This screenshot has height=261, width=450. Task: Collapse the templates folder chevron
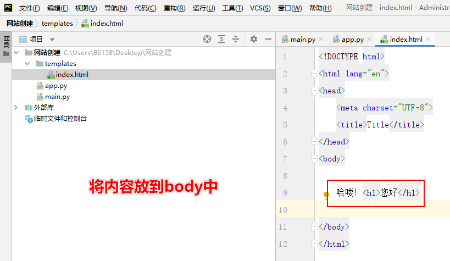27,63
